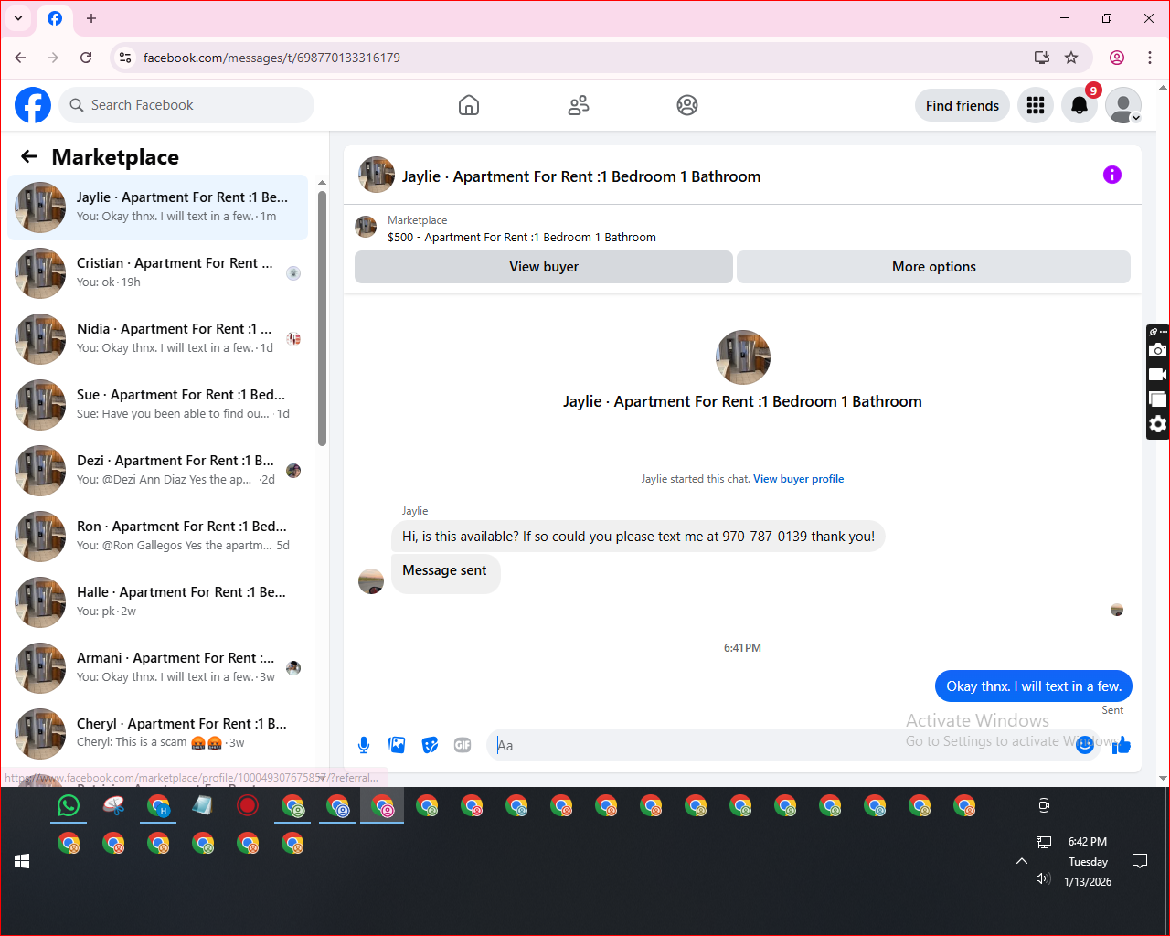Screen dimensions: 1170x936
Task: Open the Windows notification center
Action: click(1140, 861)
